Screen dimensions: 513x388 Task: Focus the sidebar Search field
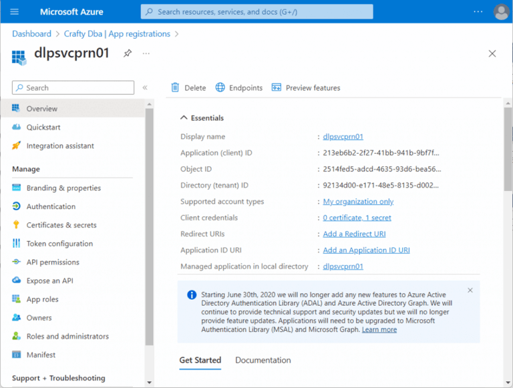tap(73, 87)
